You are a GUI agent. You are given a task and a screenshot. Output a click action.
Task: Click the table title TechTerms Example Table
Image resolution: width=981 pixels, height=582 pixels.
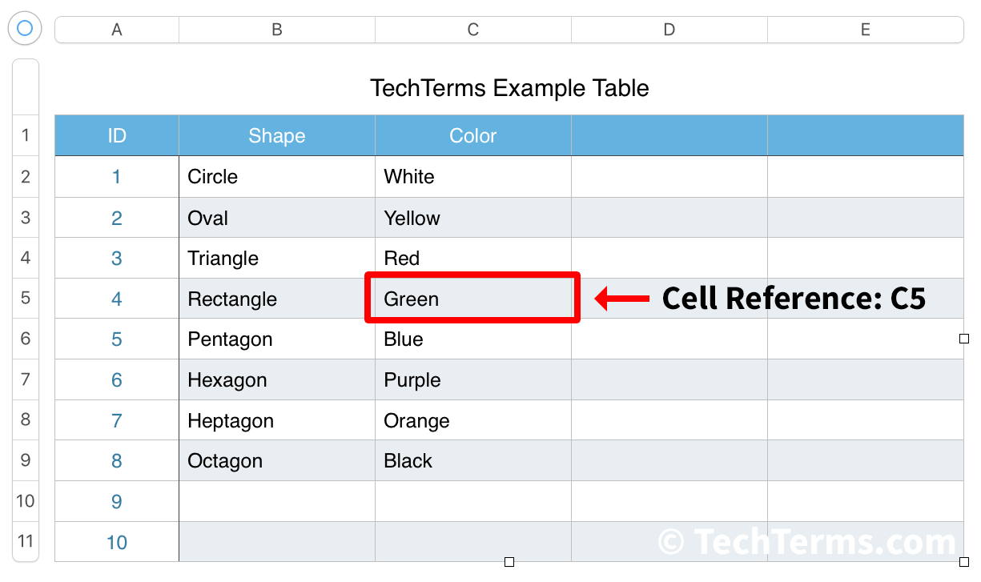(x=510, y=88)
